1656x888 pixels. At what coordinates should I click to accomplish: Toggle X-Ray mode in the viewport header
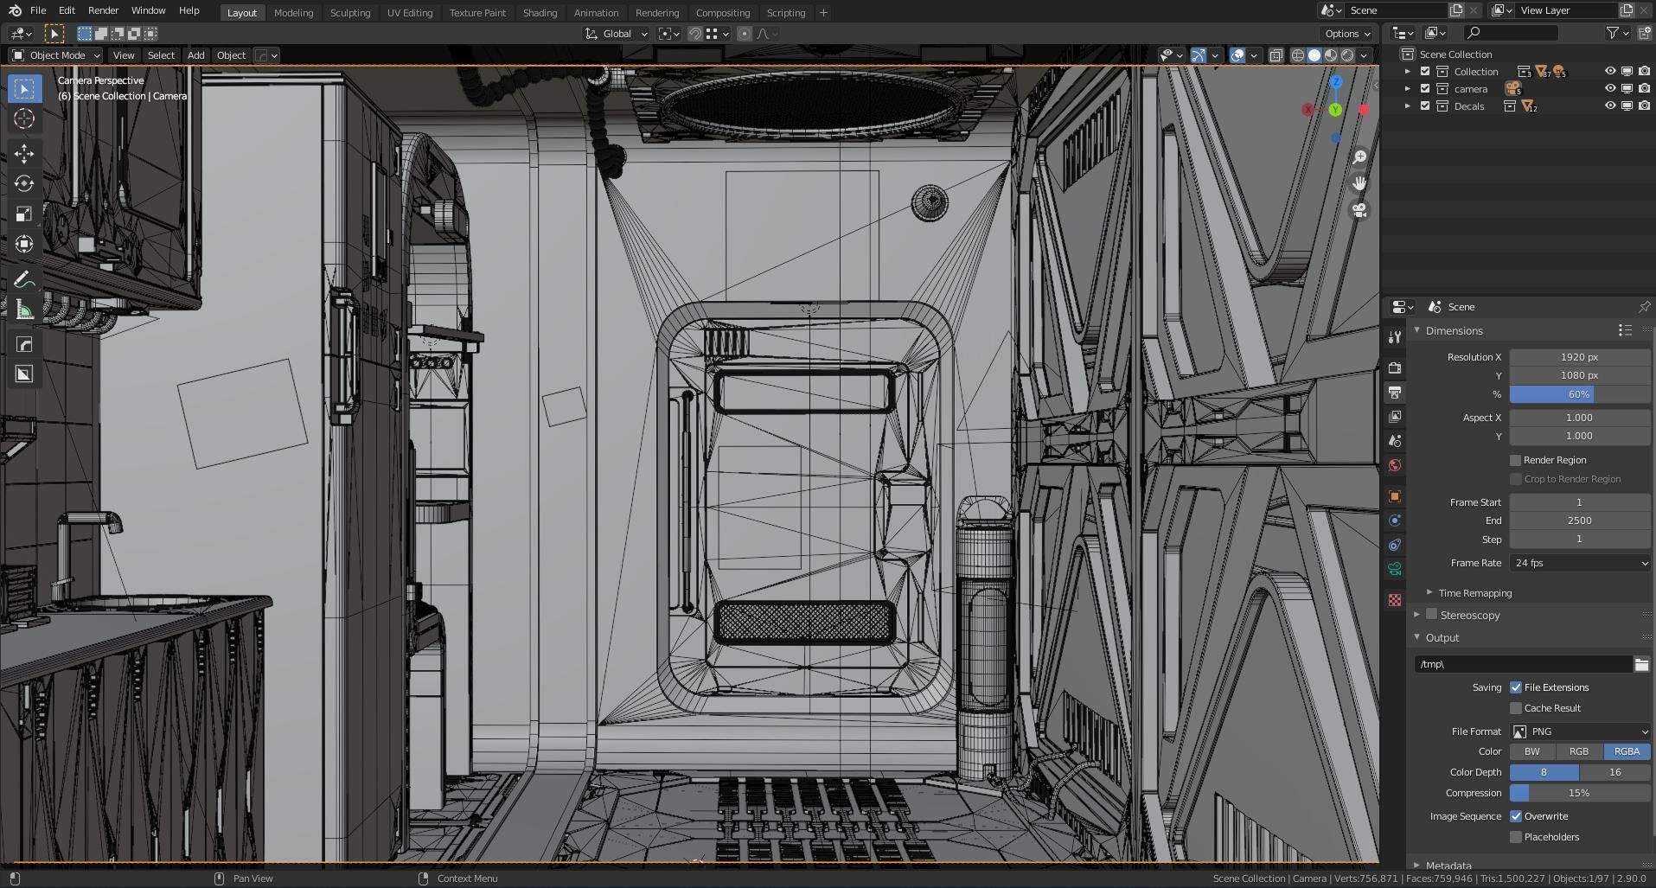coord(1276,55)
